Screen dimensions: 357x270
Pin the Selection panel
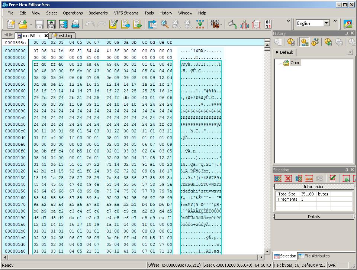pos(347,170)
